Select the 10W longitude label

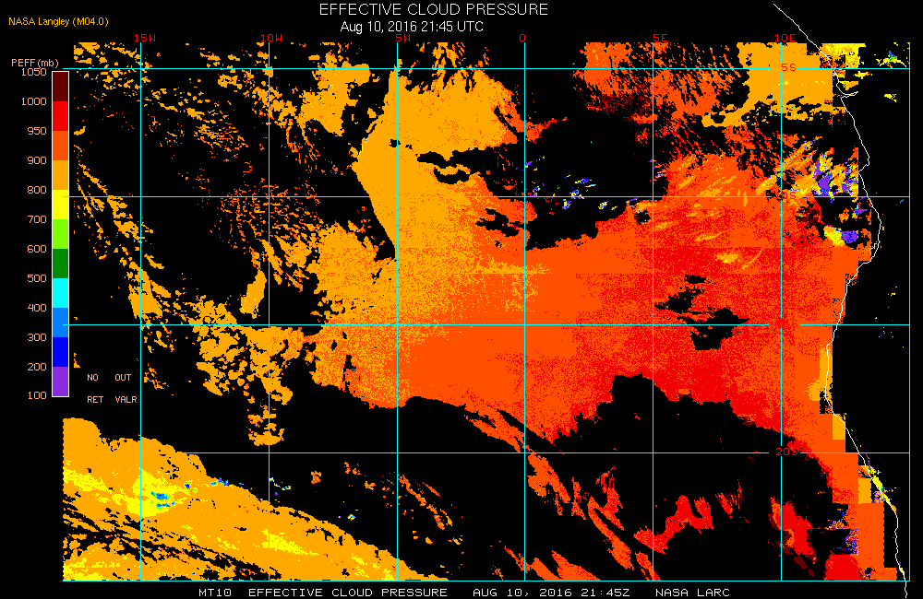pos(271,38)
